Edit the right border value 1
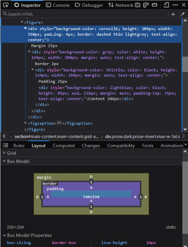The height and width of the screenshot is (247, 188). click(141, 197)
